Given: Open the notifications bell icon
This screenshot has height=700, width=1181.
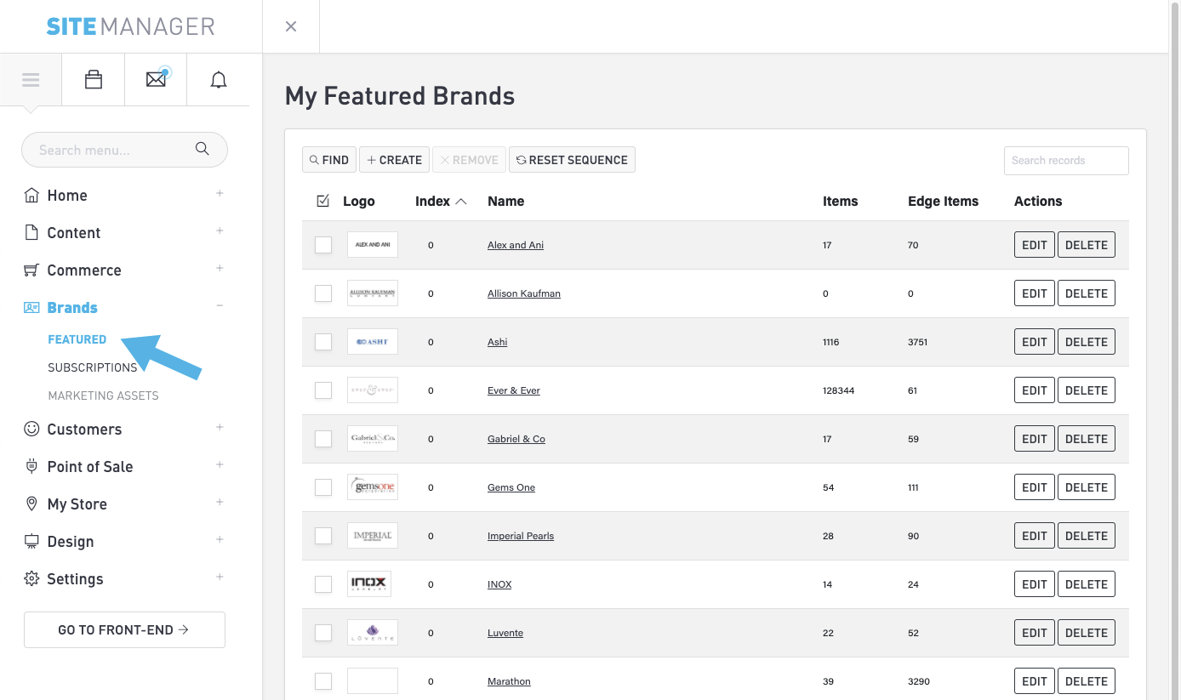Looking at the screenshot, I should click(x=219, y=80).
